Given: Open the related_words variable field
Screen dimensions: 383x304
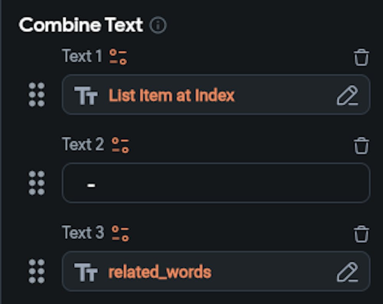Looking at the screenshot, I should click(x=160, y=272).
